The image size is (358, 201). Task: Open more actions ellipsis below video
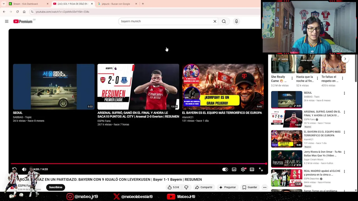click(x=265, y=187)
